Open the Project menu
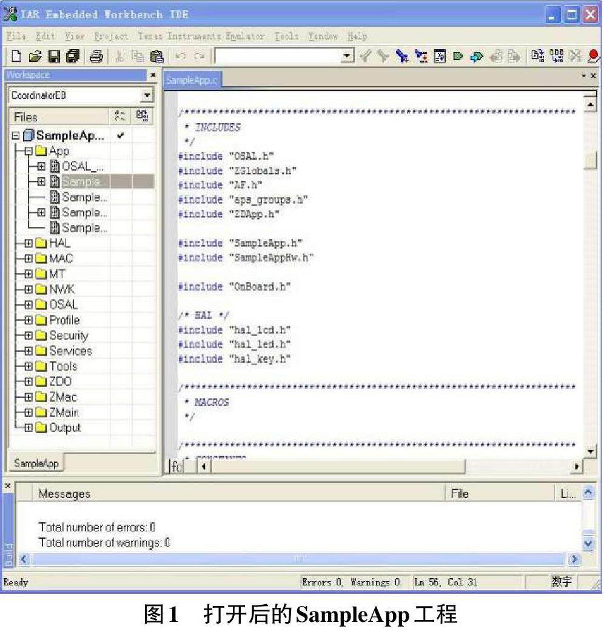 [x=111, y=36]
